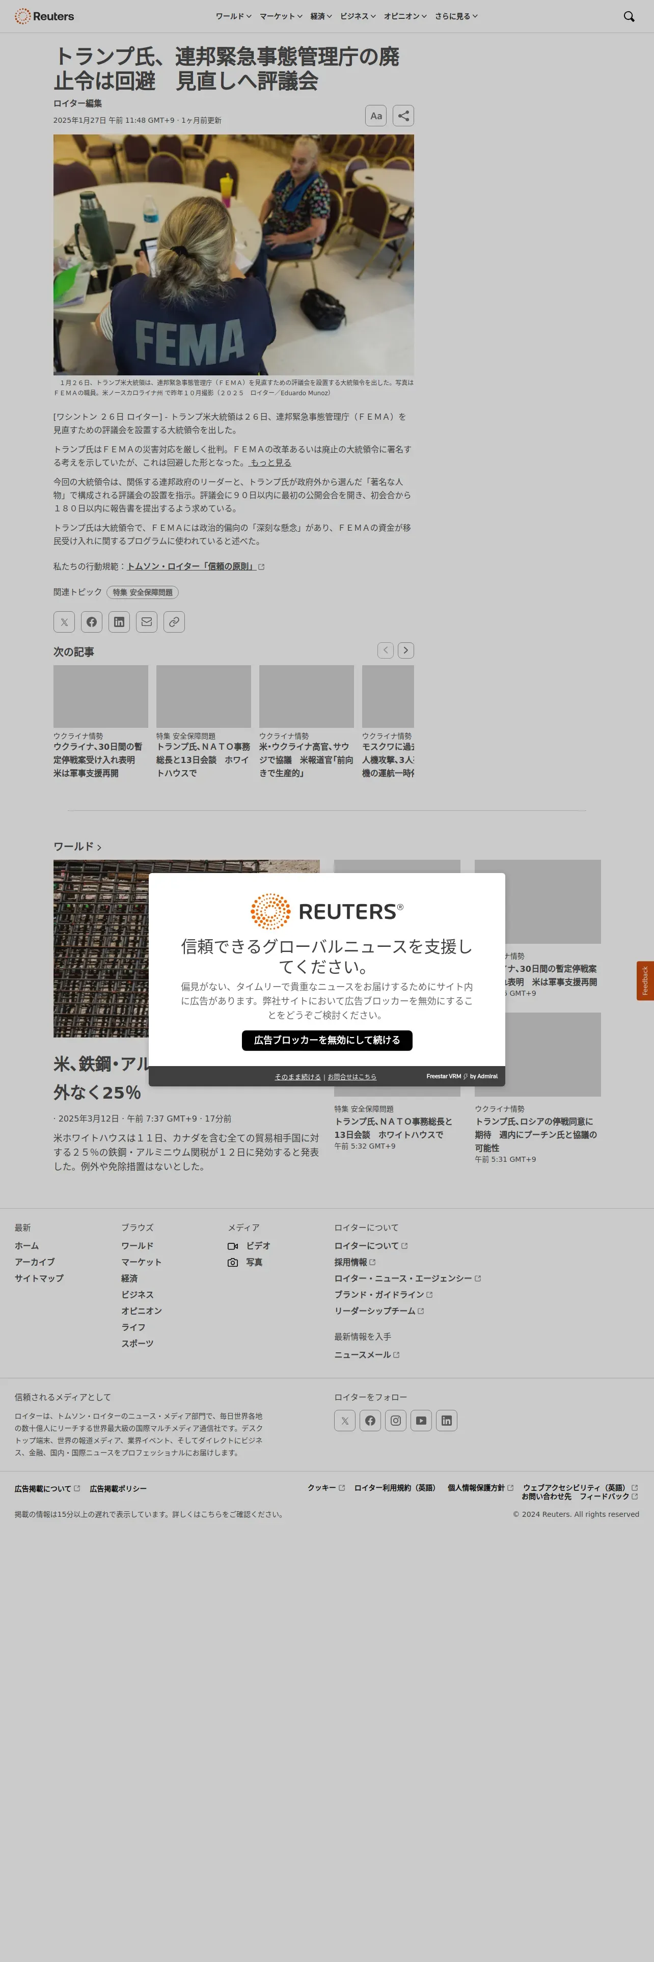Open the vertical Feedback tab
Viewport: 654px width, 1962px height.
pos(645,981)
